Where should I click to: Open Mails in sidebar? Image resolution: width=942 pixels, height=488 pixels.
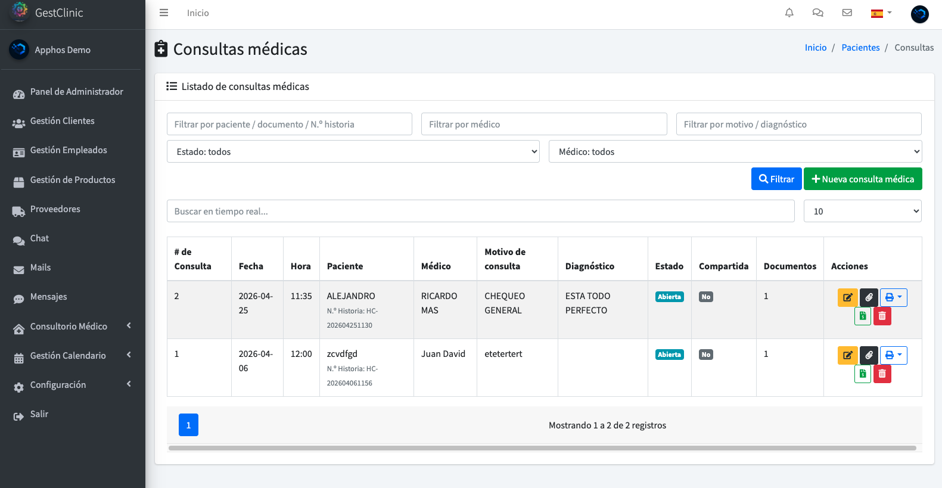[x=72, y=268]
